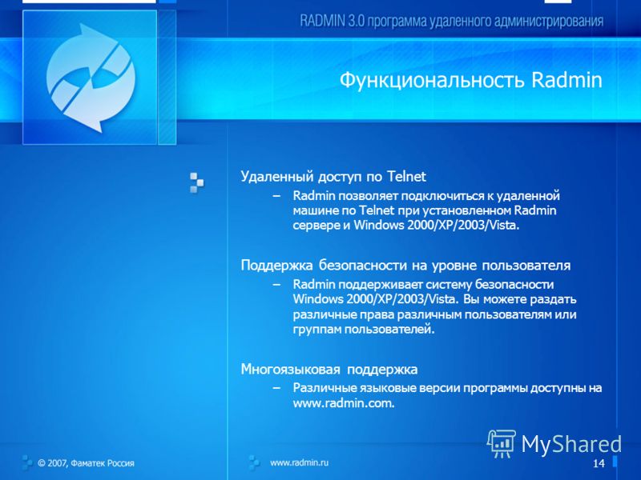Open the www.radmin.ru footer link
The width and height of the screenshot is (641, 480).
pyautogui.click(x=299, y=463)
